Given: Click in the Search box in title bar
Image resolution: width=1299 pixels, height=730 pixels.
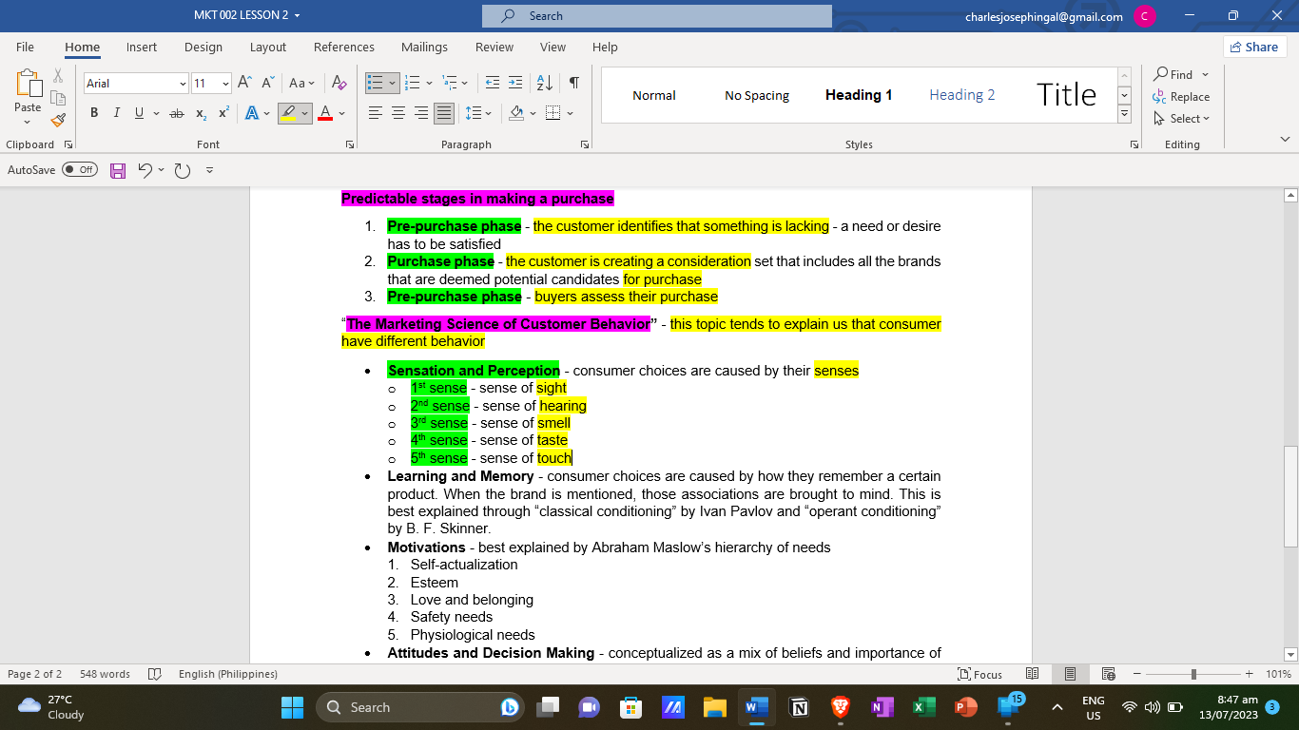Looking at the screenshot, I should 656,16.
